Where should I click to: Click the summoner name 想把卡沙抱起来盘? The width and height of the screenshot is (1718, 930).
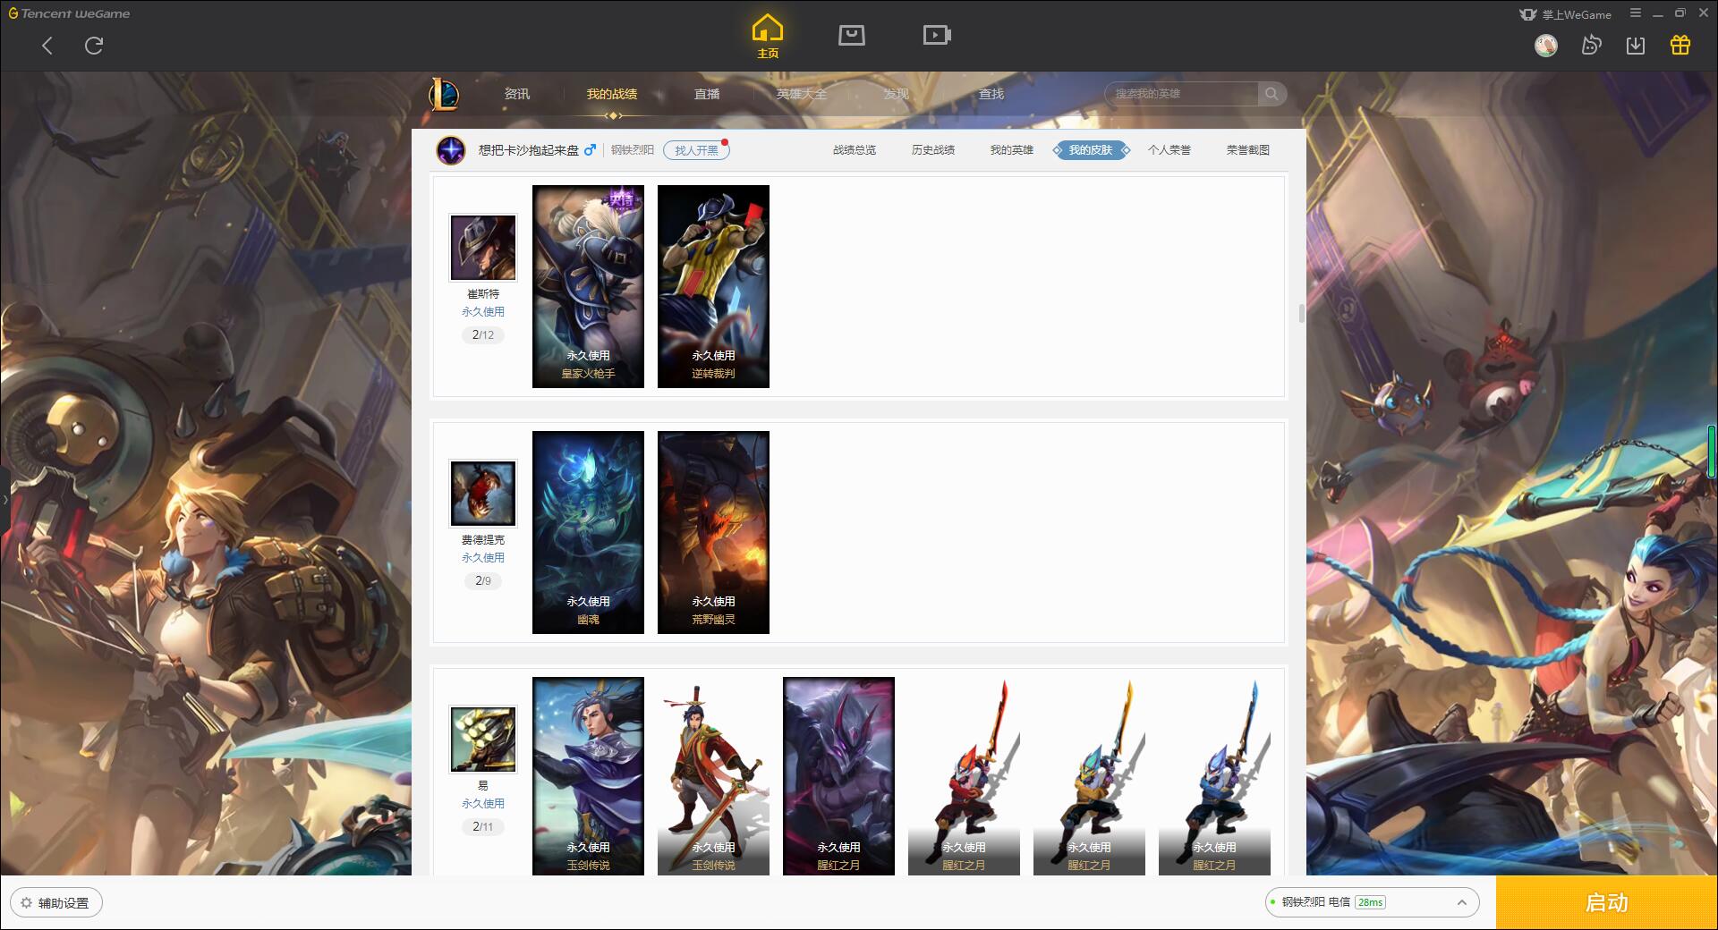click(529, 150)
